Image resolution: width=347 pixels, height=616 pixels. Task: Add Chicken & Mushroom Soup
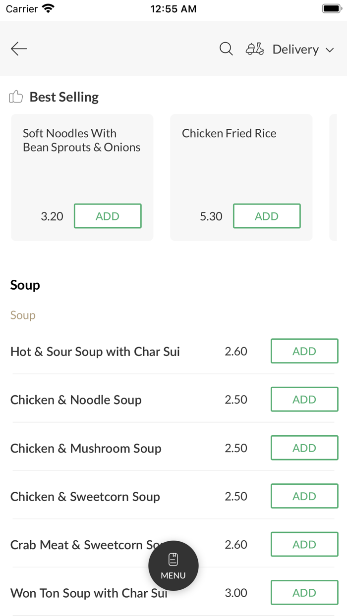coord(304,448)
